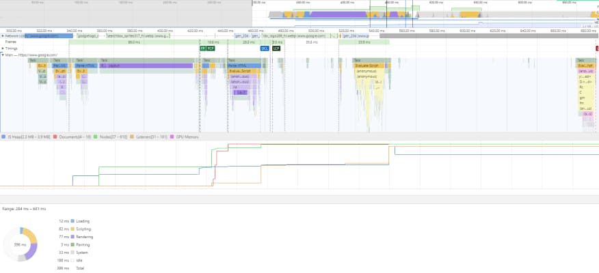Select the 31.6 ms frame
The image size is (599, 273).
click(x=312, y=42)
